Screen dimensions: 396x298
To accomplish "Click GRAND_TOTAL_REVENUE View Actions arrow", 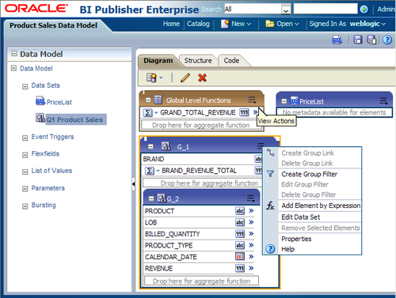I will coord(255,112).
